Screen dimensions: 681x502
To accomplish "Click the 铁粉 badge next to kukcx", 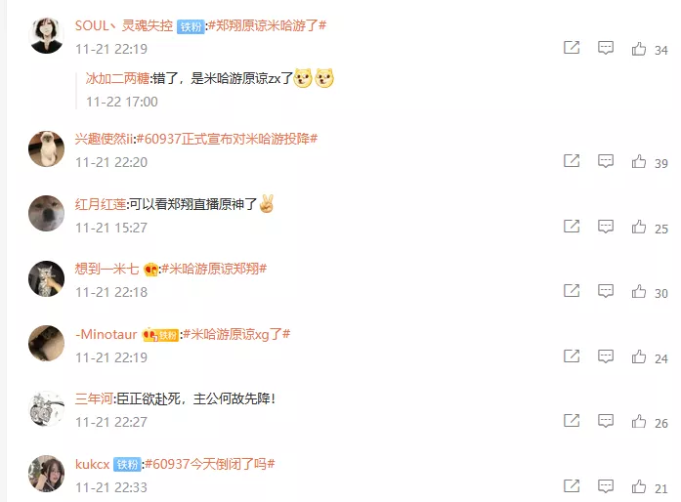I will [x=127, y=465].
